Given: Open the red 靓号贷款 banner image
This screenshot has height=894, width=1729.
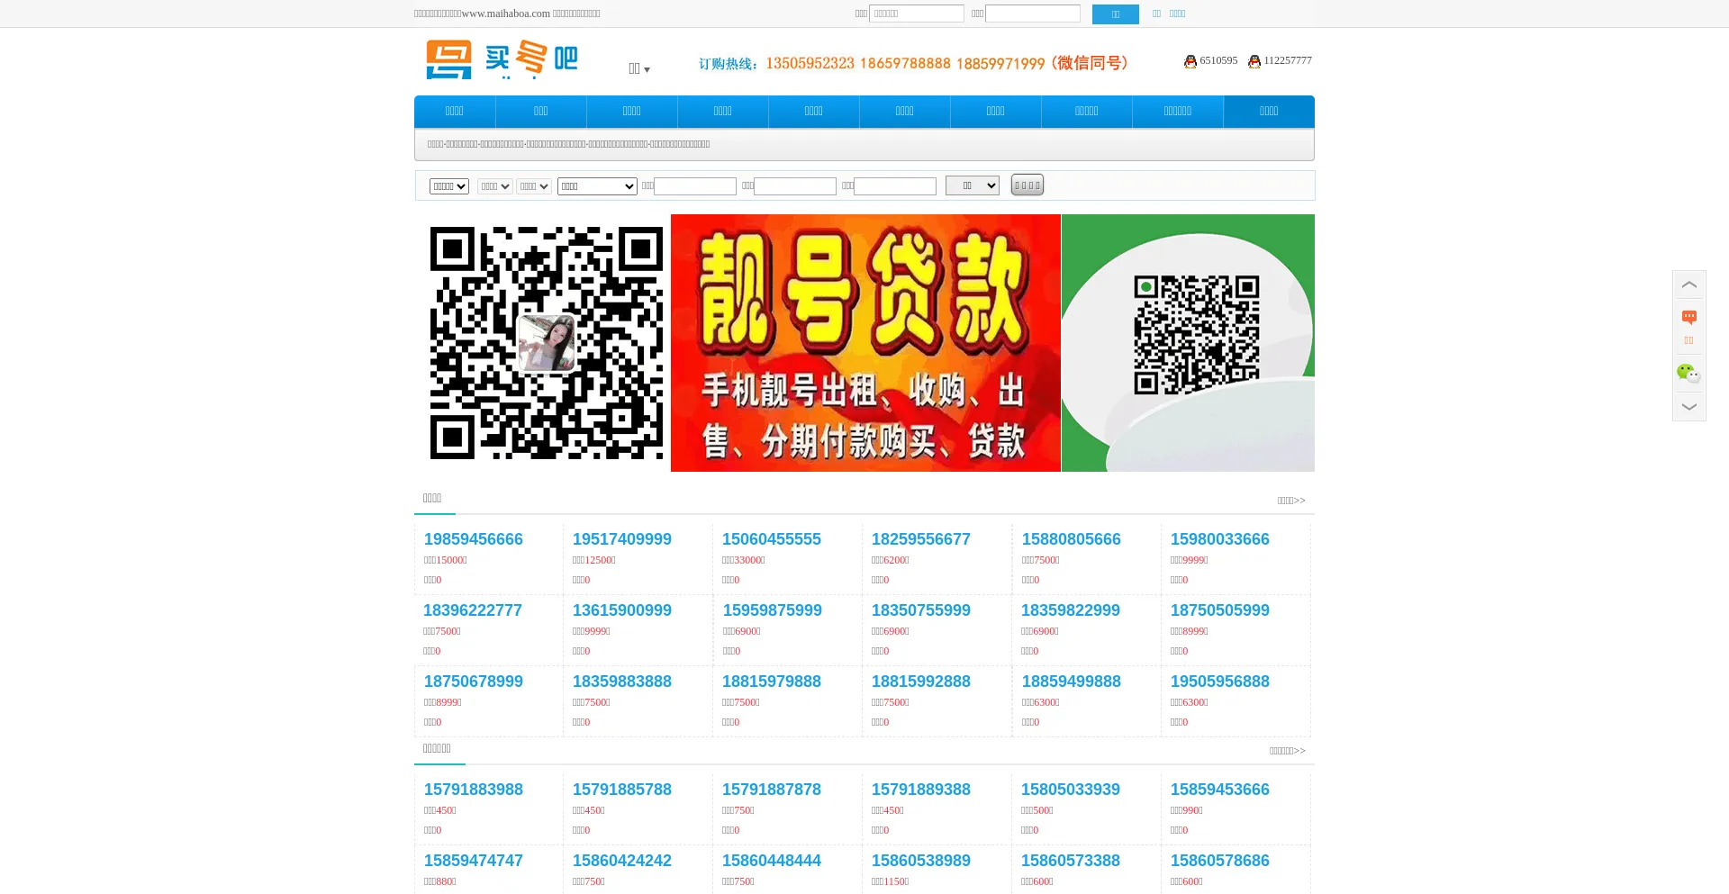Looking at the screenshot, I should pos(865,343).
